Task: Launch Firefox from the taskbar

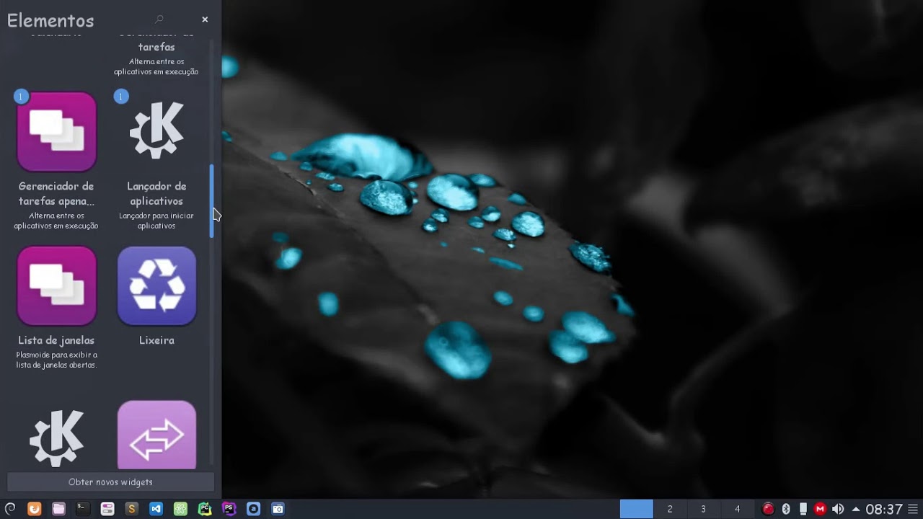Action: click(34, 509)
